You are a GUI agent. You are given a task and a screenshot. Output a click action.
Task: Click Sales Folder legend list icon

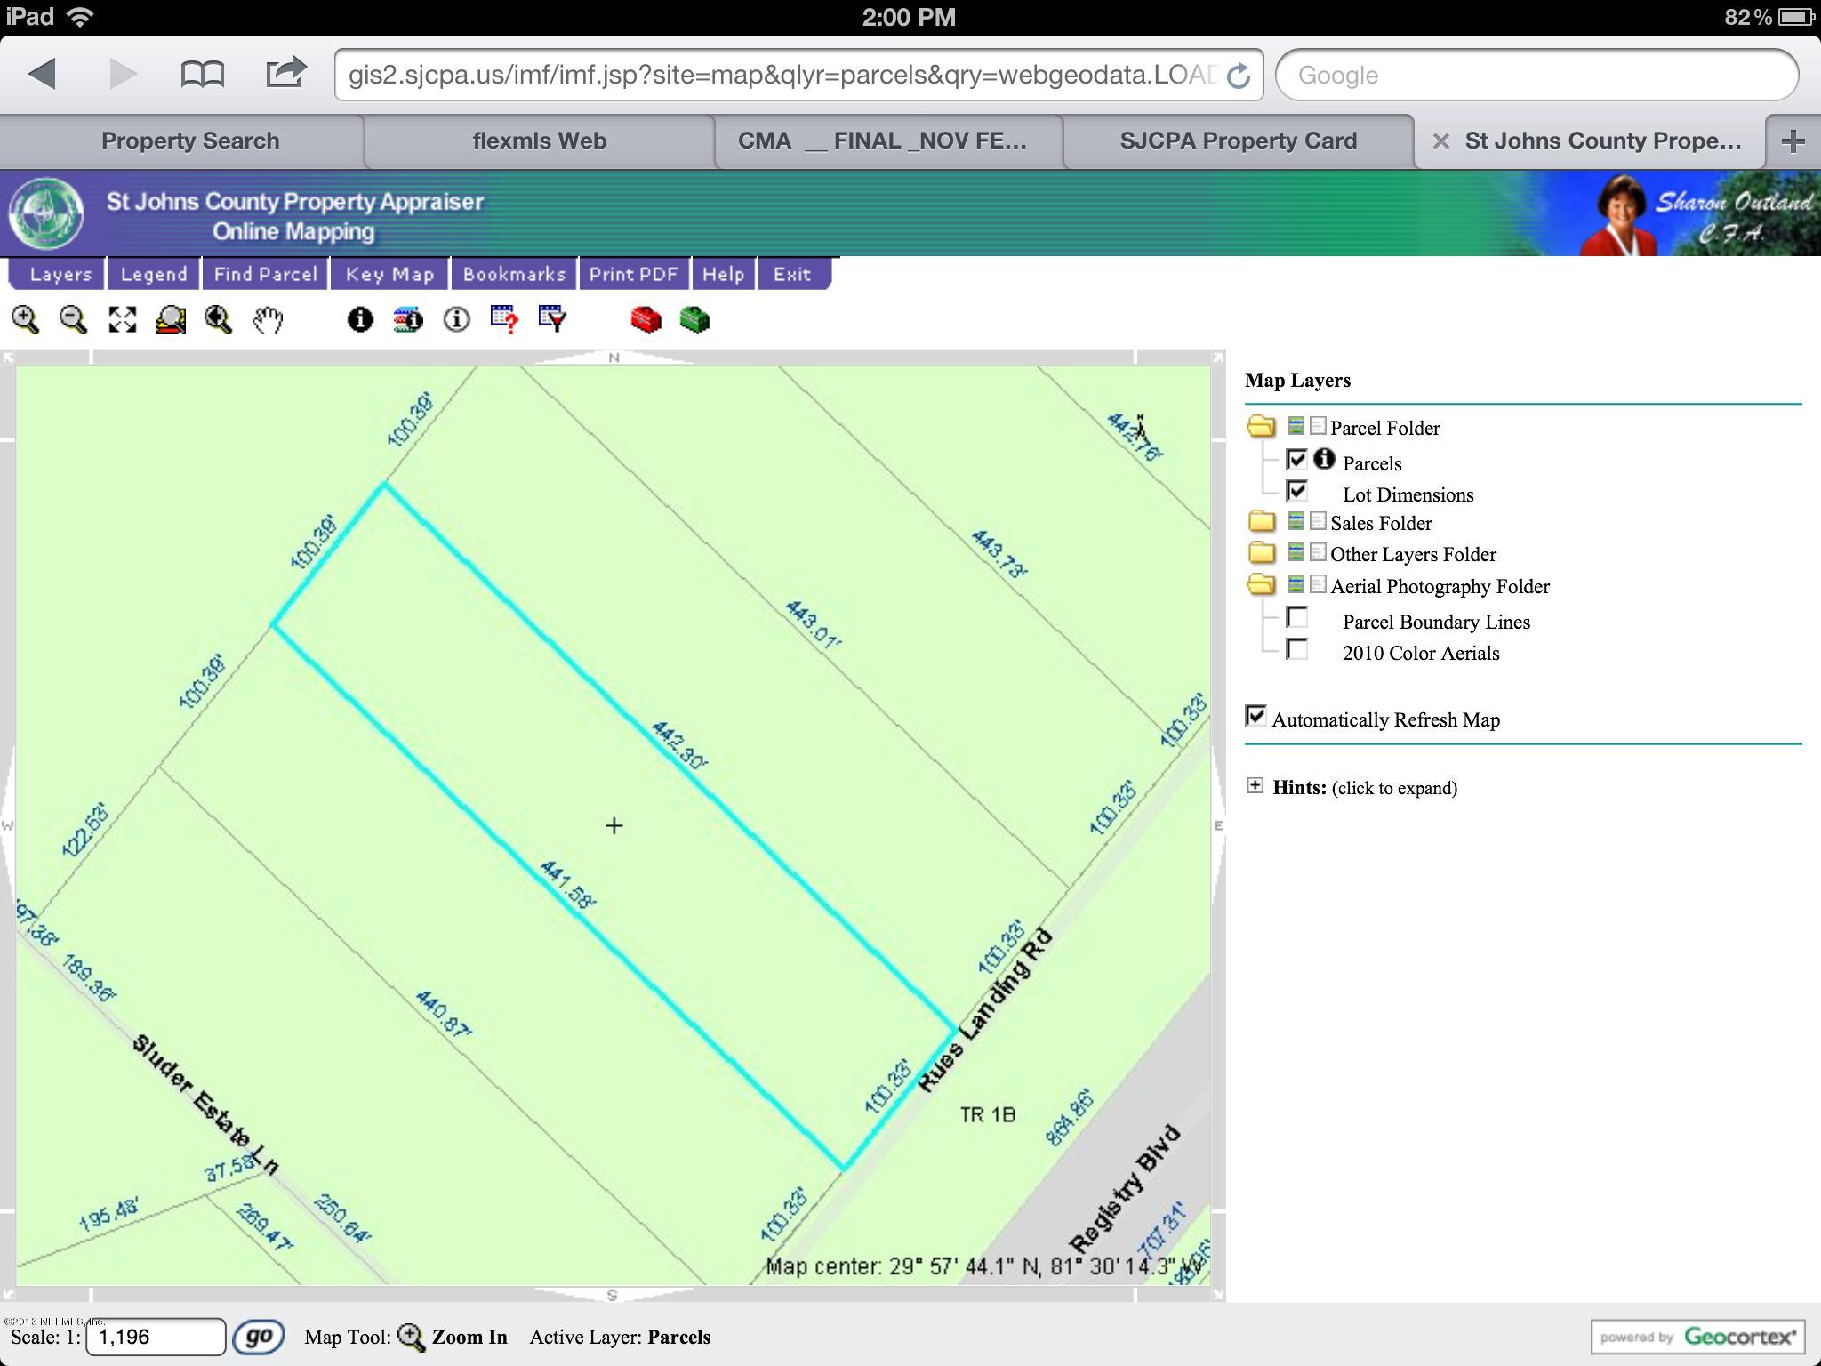tap(1318, 521)
